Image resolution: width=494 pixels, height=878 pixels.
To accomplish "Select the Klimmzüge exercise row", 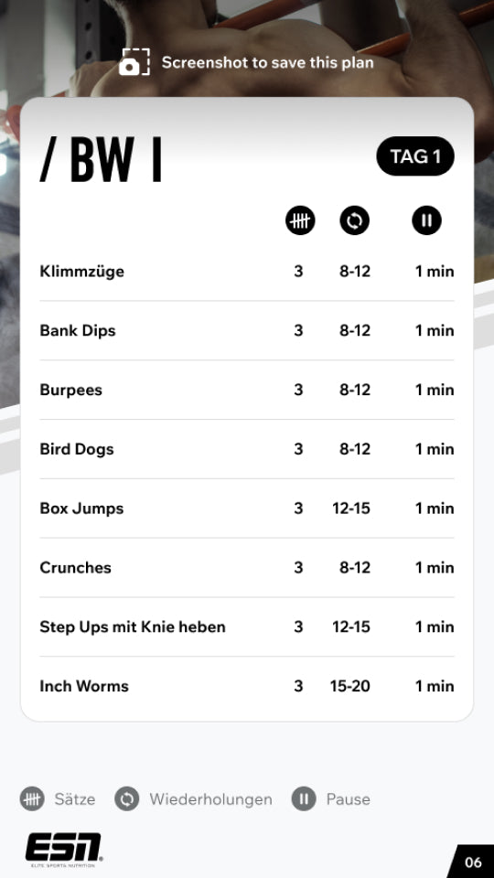I will click(x=247, y=272).
